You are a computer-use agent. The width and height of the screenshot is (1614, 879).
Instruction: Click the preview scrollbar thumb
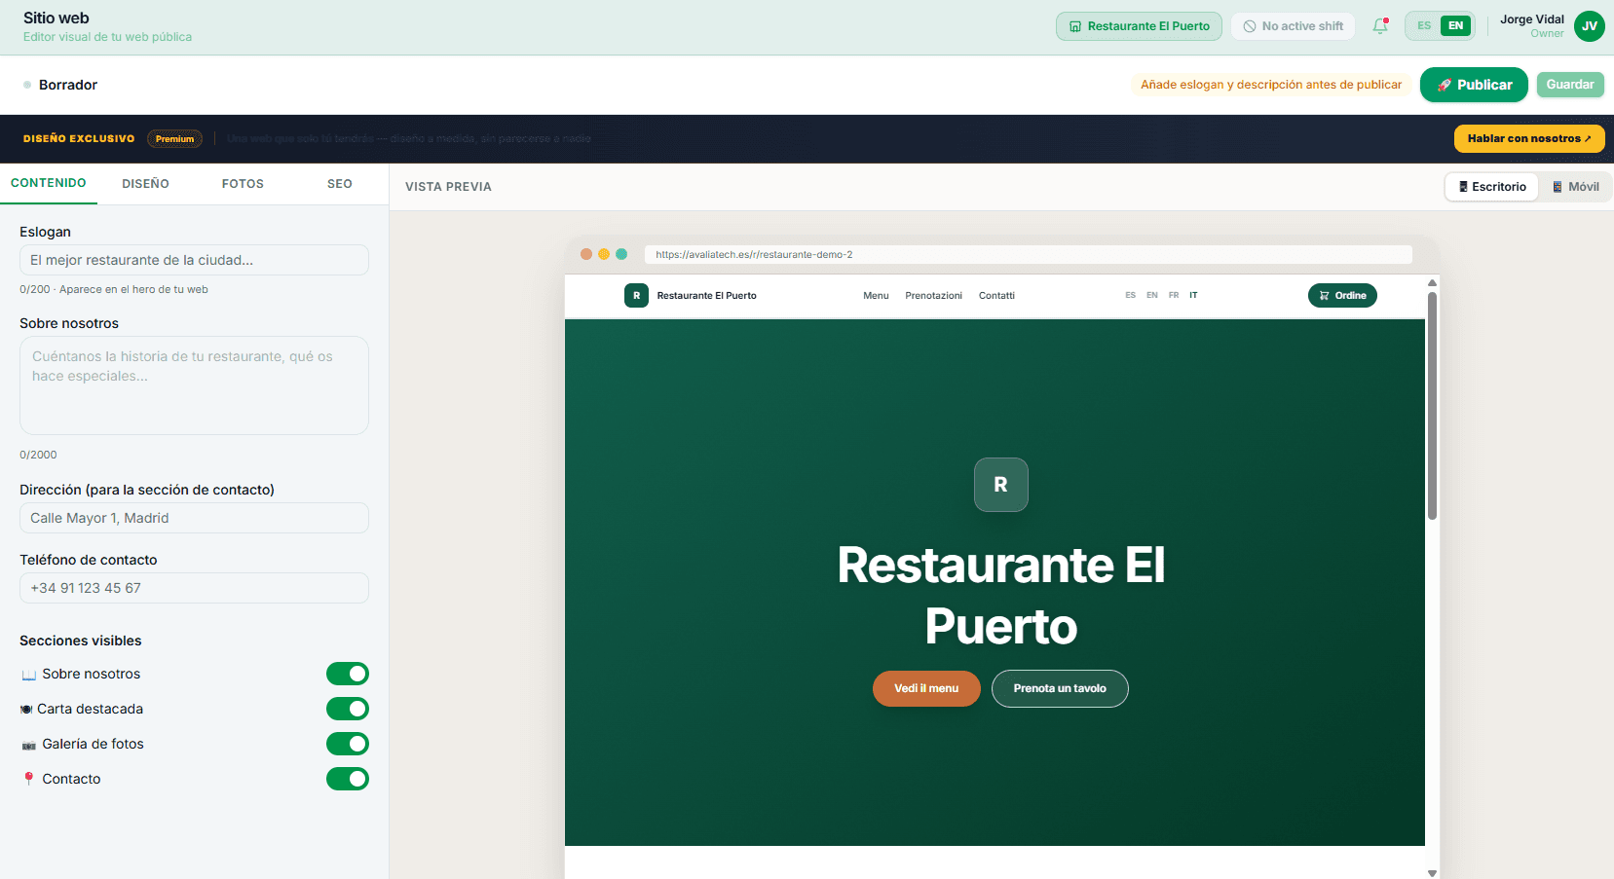(x=1432, y=405)
